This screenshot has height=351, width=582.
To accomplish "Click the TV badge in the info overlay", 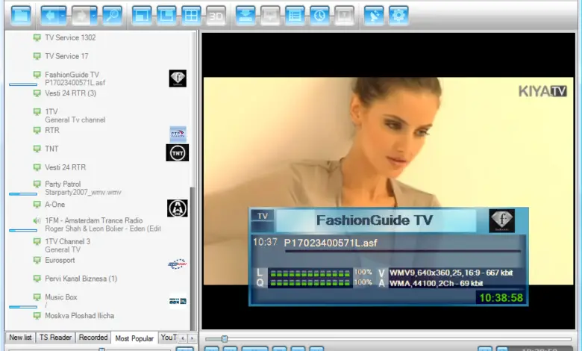I will click(x=263, y=216).
